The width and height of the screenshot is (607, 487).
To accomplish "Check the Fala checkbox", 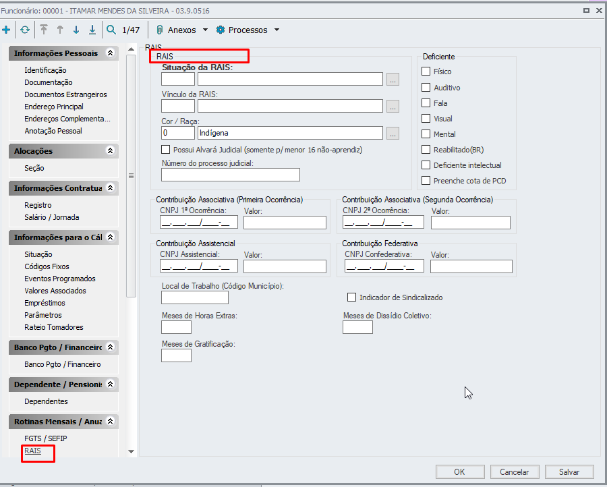I will [426, 103].
